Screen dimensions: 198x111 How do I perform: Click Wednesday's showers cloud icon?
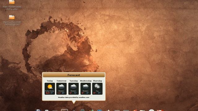point(85,86)
